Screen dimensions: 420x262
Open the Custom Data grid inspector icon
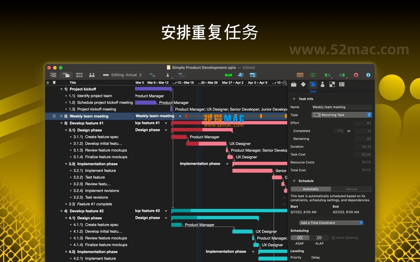coord(341,84)
